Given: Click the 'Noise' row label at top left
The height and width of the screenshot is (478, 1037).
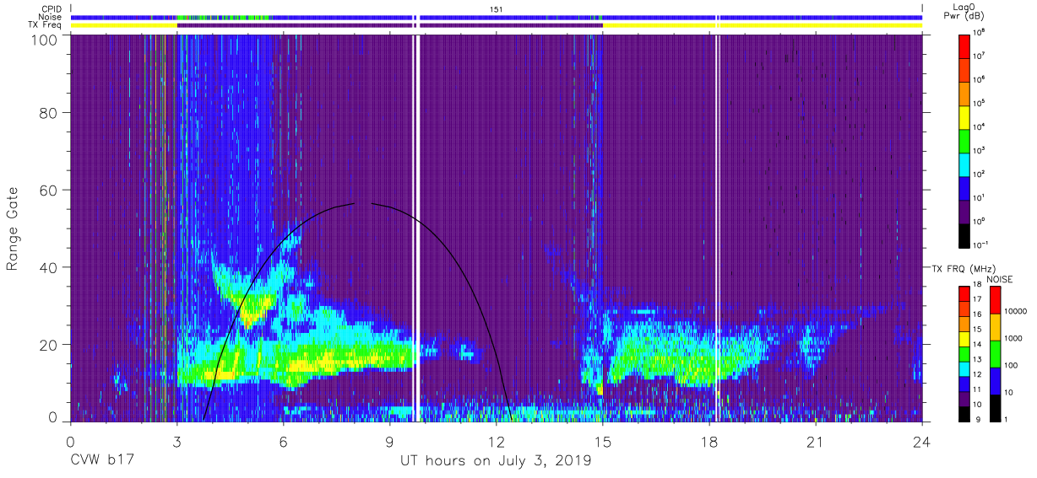Looking at the screenshot, I should point(49,17).
